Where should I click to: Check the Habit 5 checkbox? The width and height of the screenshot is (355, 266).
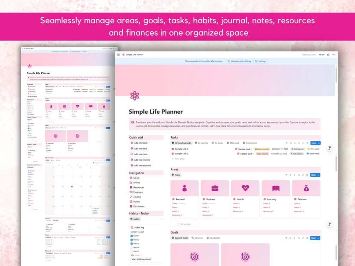pos(131,251)
